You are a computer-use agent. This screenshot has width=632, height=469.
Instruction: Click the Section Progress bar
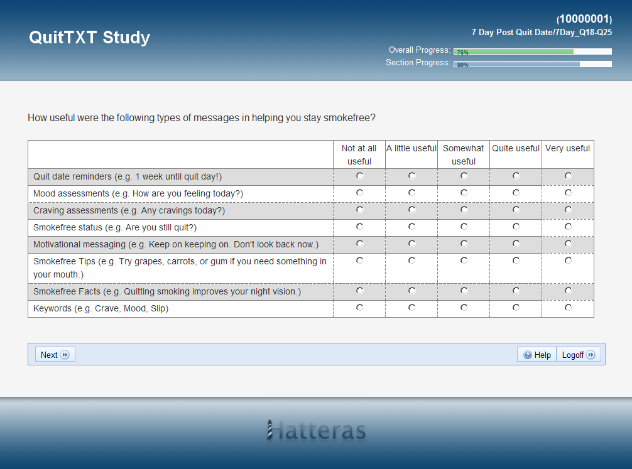(533, 64)
